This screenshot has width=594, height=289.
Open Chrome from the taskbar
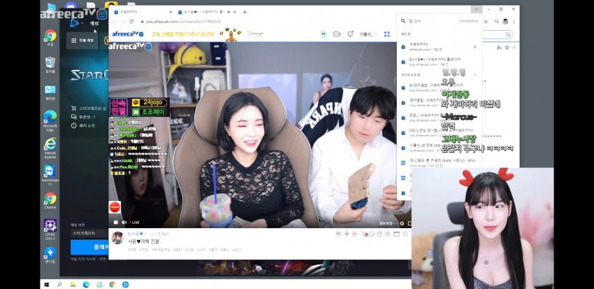pos(112,284)
